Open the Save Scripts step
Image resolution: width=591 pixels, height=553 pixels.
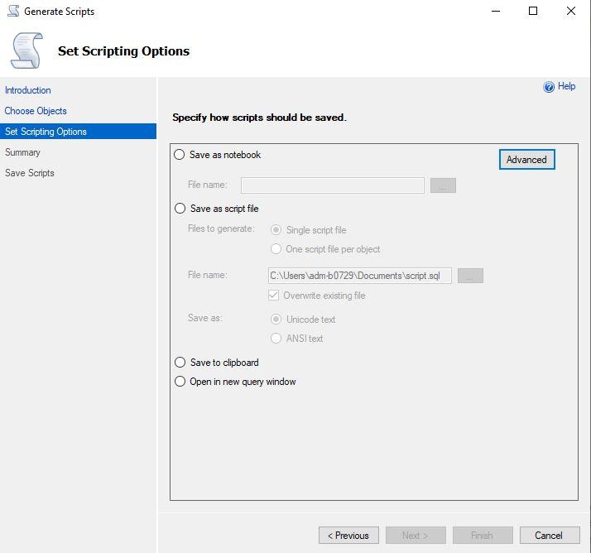tap(30, 173)
